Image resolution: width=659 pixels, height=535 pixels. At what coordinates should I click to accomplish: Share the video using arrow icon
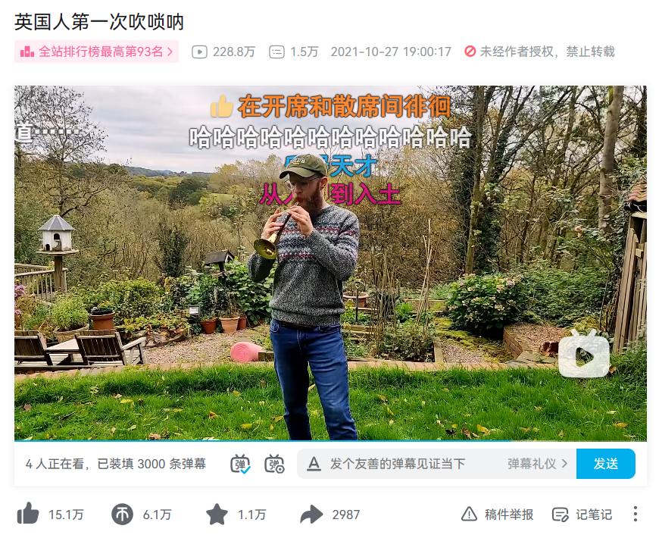[x=311, y=515]
